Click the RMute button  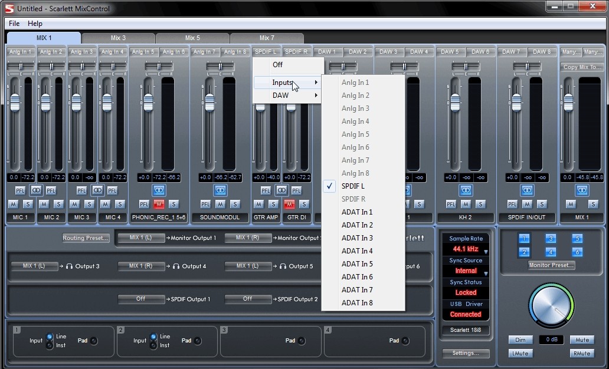[582, 354]
